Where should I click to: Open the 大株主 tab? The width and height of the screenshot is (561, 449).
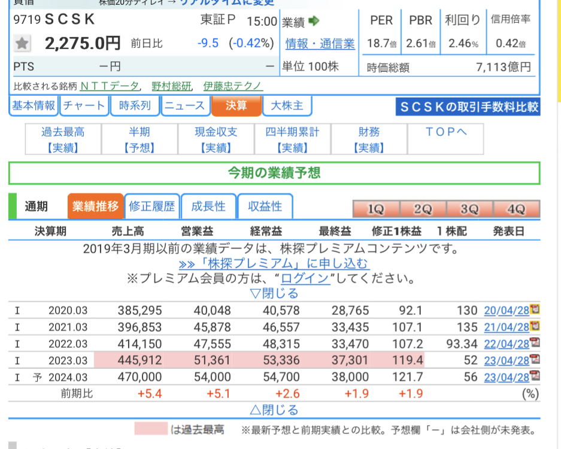(x=287, y=105)
